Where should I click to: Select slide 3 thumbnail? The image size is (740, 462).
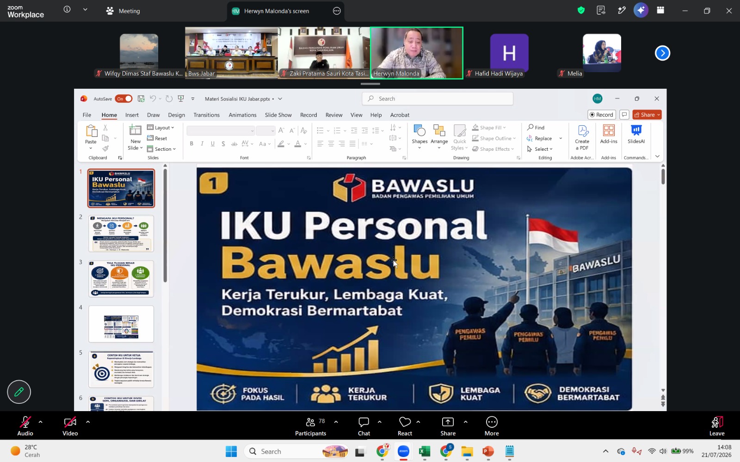pos(121,278)
